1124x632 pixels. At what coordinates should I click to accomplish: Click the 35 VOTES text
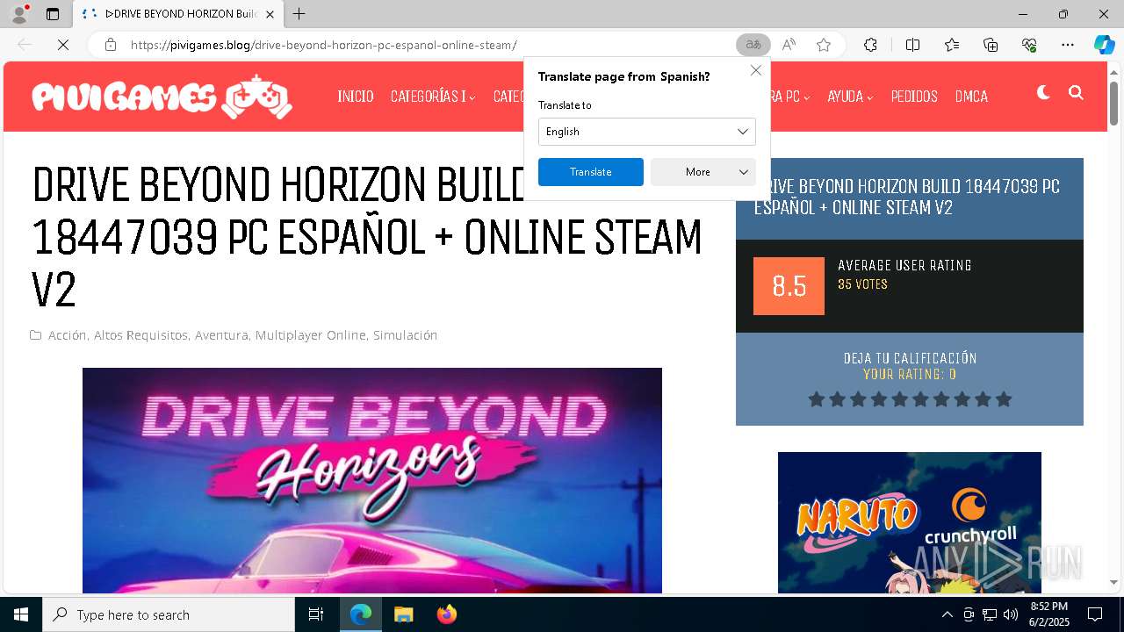pos(862,284)
